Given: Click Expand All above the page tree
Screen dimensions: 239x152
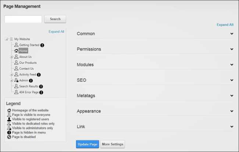Looking at the screenshot, I should coord(56,31).
